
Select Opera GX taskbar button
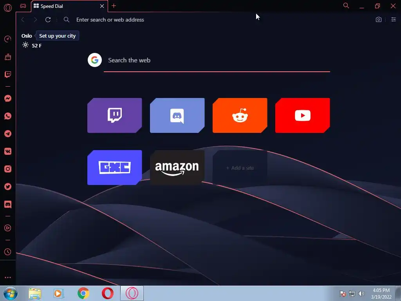click(132, 293)
